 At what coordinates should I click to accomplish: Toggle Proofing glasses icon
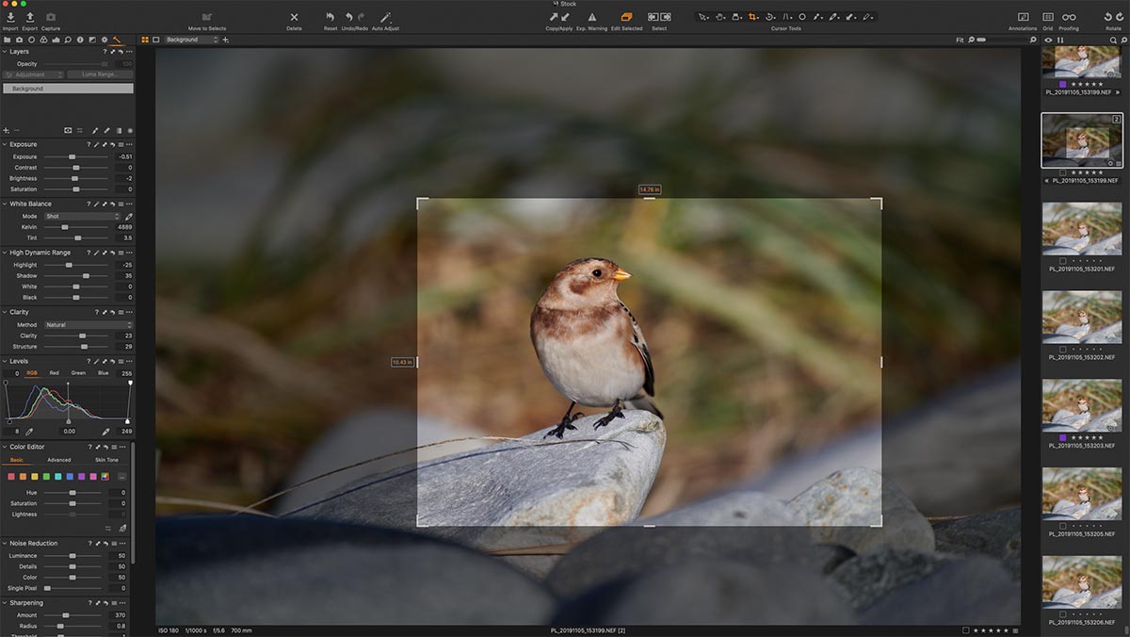pos(1069,17)
